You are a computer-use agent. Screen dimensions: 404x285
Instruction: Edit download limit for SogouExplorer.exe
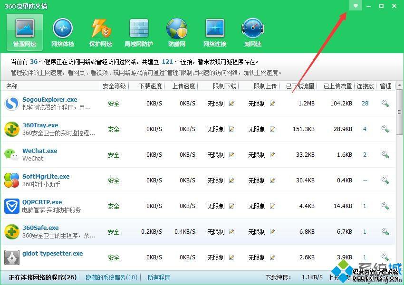pyautogui.click(x=231, y=104)
